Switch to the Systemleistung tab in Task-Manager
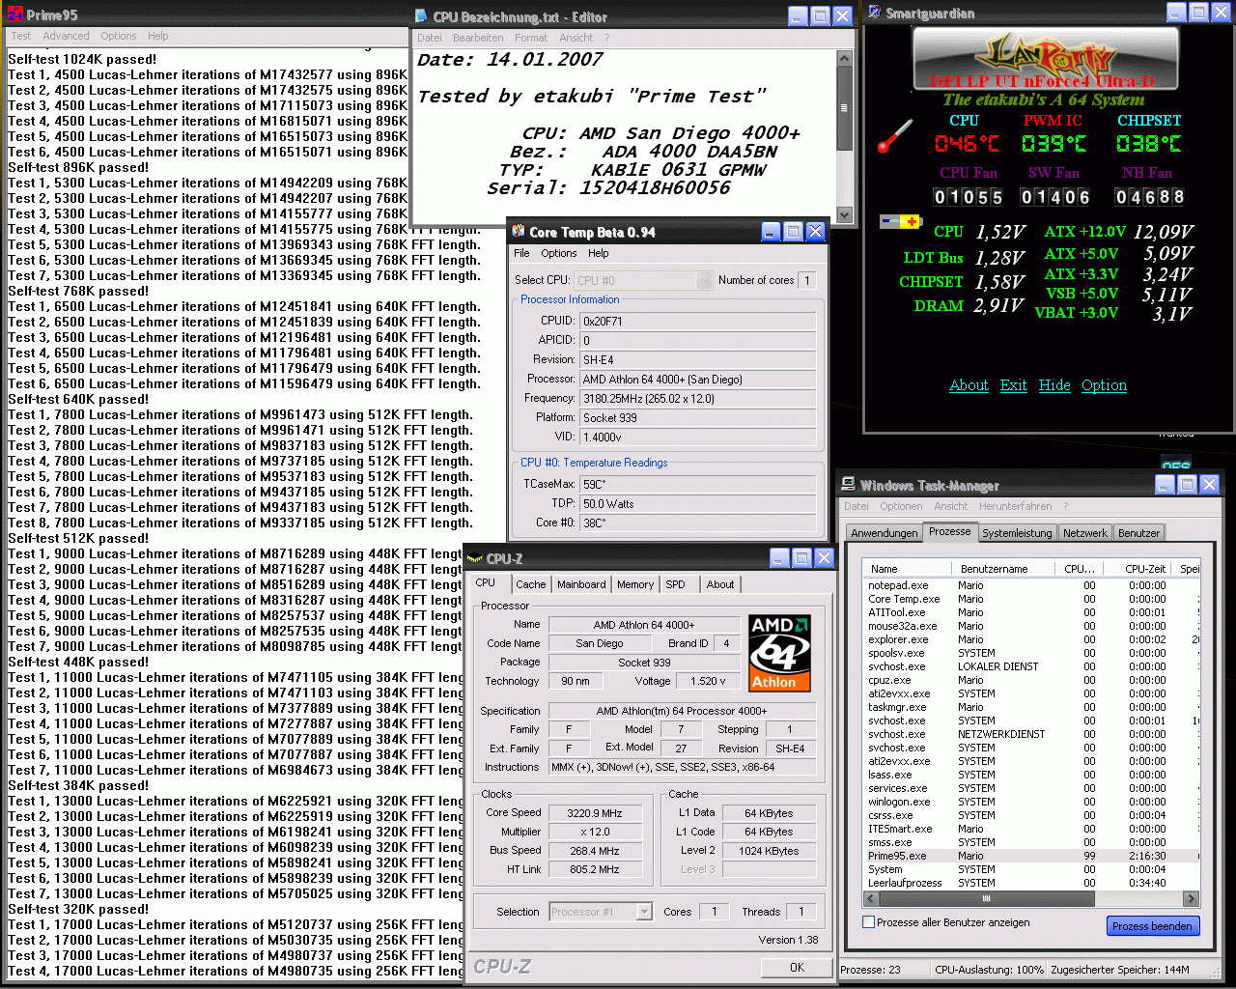Screen dimensions: 1236x989 1017,533
